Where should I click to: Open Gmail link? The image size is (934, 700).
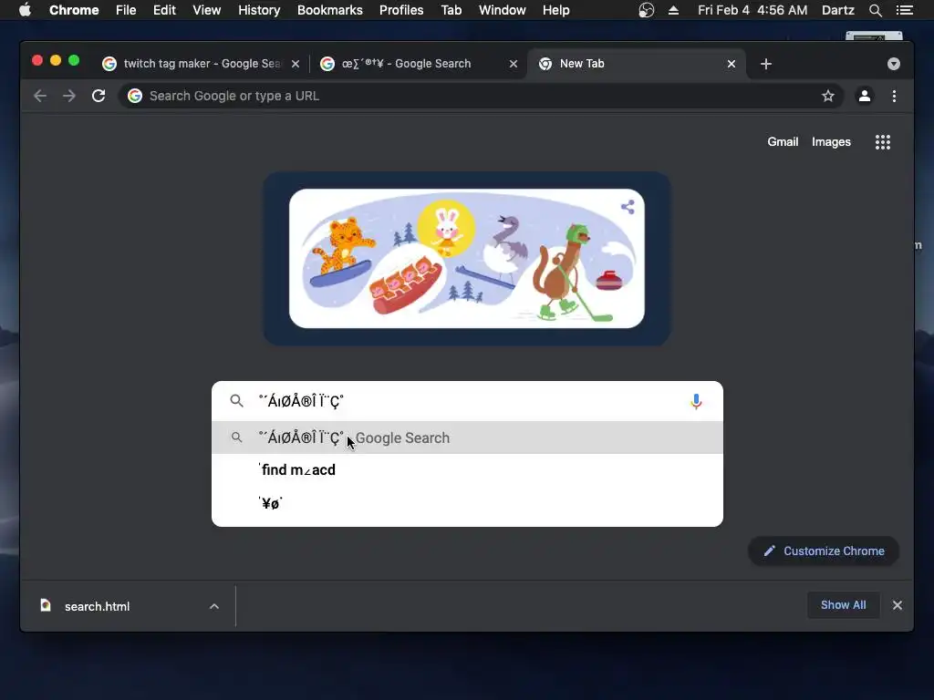pyautogui.click(x=782, y=141)
